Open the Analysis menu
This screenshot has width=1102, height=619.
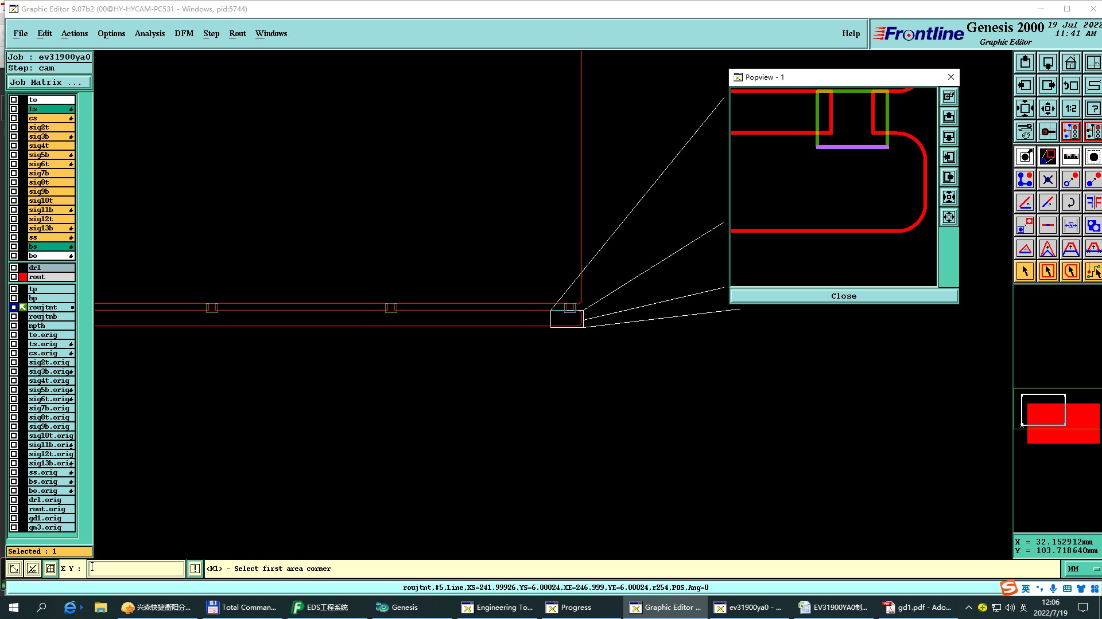pyautogui.click(x=149, y=33)
